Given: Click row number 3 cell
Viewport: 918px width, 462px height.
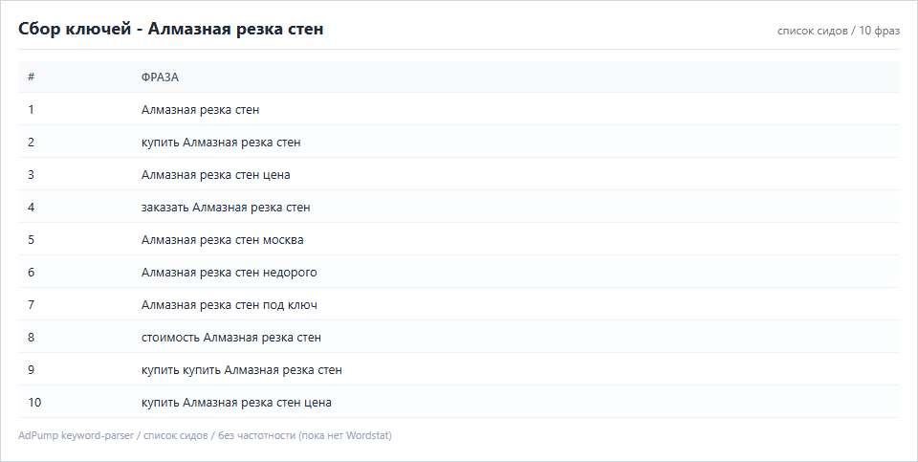Looking at the screenshot, I should (31, 174).
